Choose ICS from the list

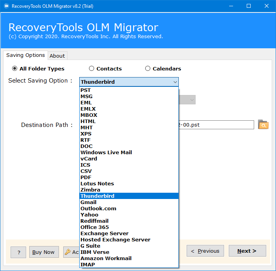(x=129, y=165)
